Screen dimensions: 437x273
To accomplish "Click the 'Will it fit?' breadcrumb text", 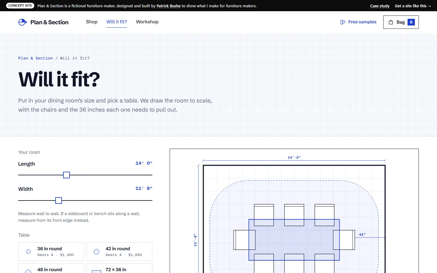I will (75, 58).
